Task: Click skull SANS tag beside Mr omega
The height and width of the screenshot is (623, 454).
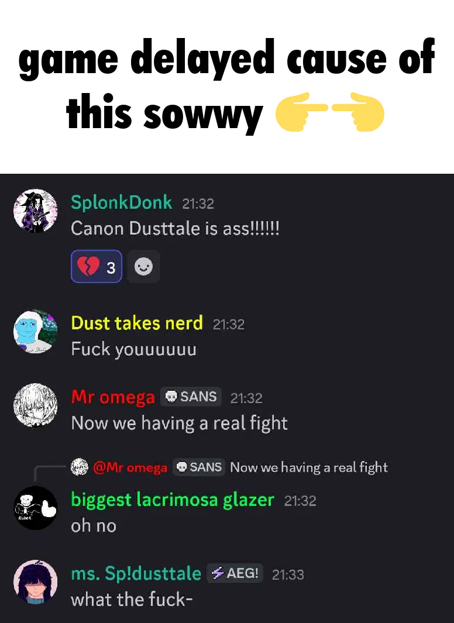Action: (191, 397)
